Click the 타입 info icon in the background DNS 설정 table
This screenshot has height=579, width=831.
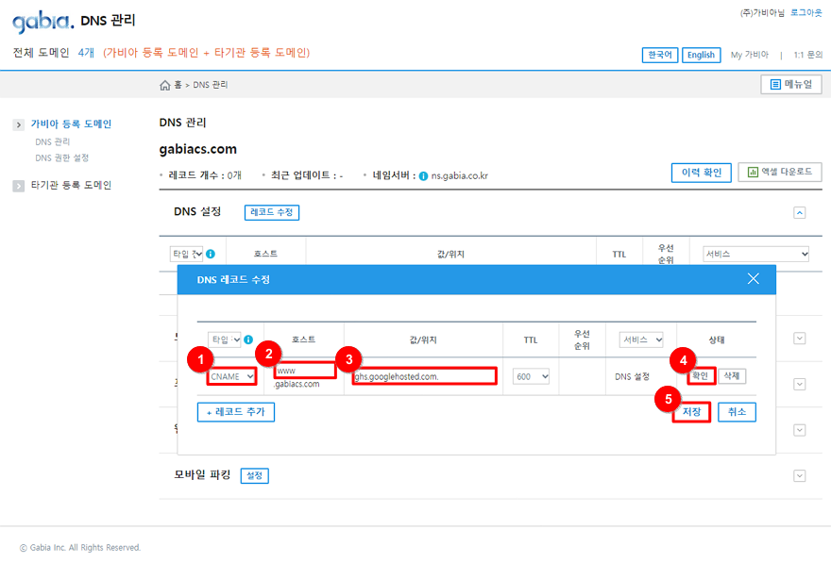click(x=211, y=254)
